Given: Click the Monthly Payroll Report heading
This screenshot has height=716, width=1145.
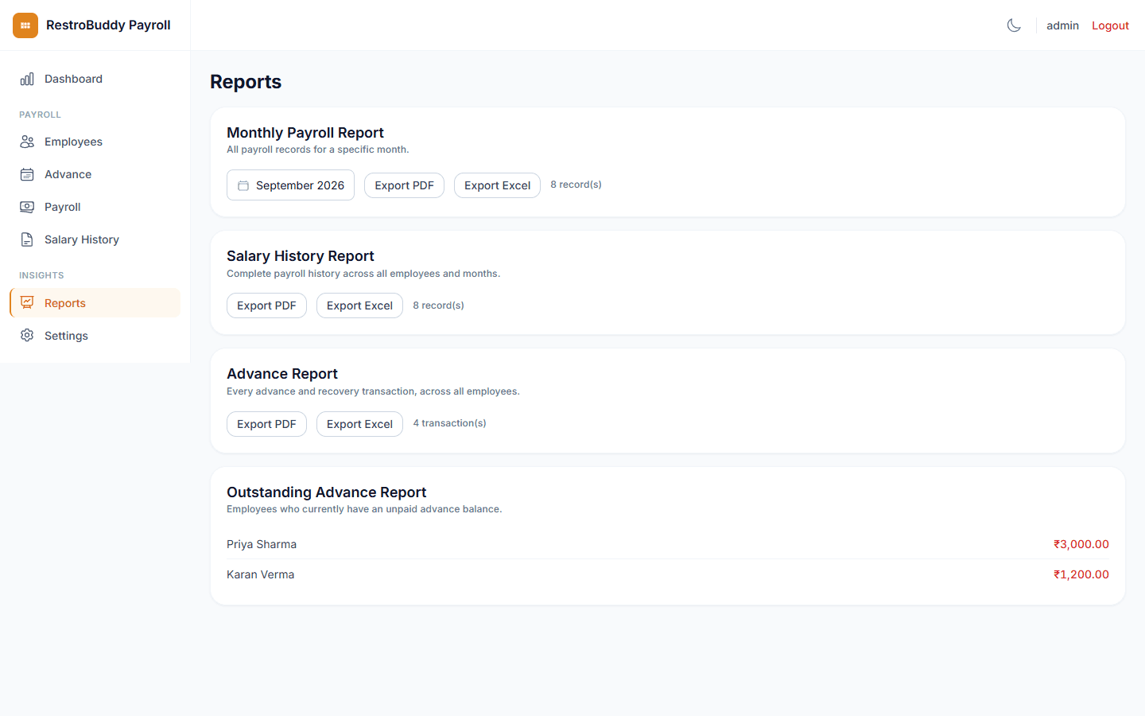Looking at the screenshot, I should pyautogui.click(x=305, y=133).
